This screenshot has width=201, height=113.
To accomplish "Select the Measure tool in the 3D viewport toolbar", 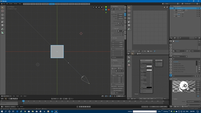I will [x=2, y=33].
